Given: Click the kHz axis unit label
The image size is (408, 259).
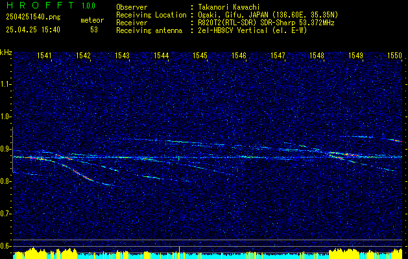Looking at the screenshot, I should click(x=6, y=52).
